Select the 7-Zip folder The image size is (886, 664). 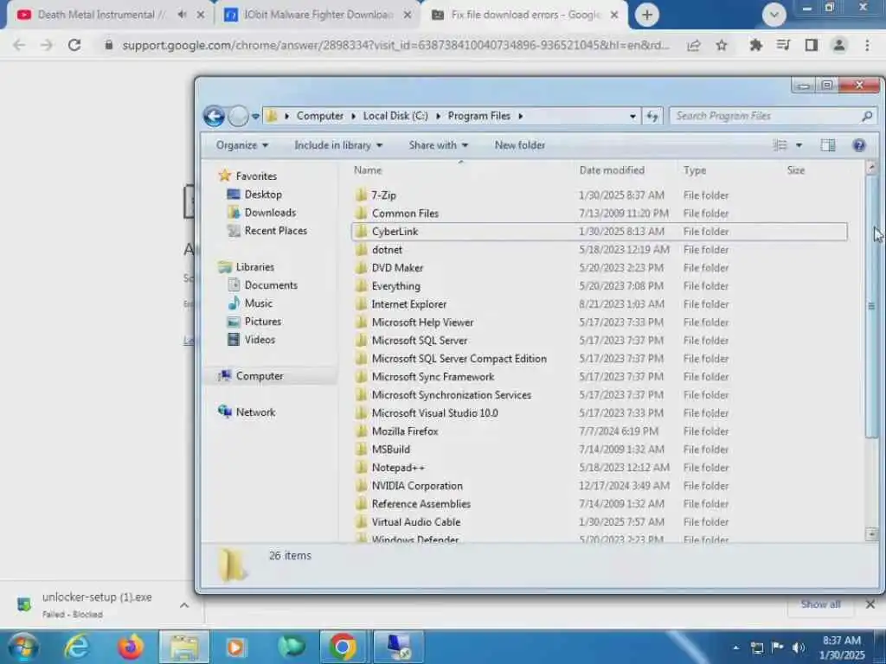599,195
